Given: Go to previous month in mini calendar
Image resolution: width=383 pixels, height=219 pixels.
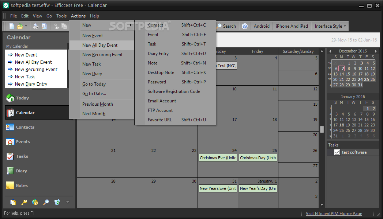Looking at the screenshot, I should [330, 51].
